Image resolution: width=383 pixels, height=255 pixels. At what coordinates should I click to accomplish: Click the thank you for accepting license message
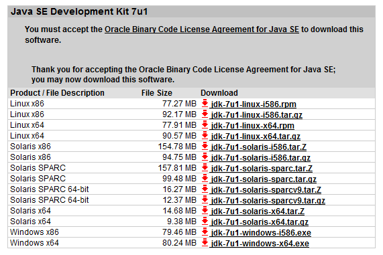183,74
